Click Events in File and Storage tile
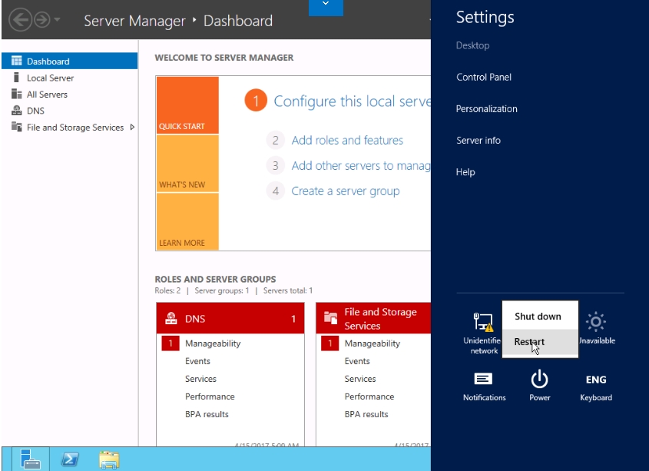 357,361
